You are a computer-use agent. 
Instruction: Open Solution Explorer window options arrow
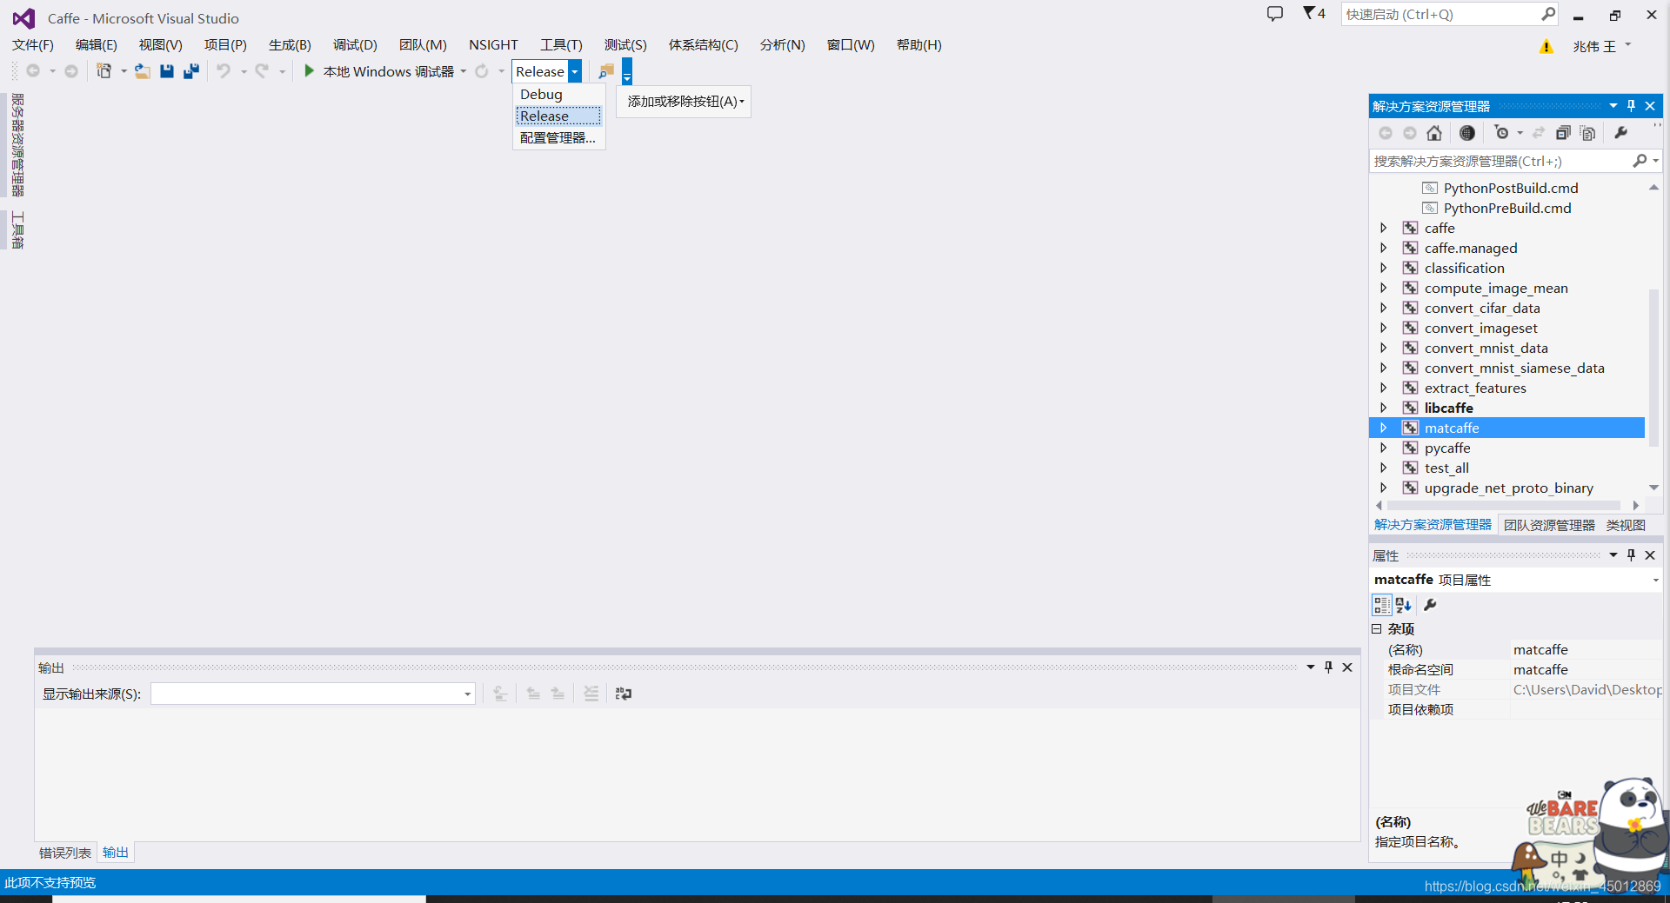pos(1613,106)
